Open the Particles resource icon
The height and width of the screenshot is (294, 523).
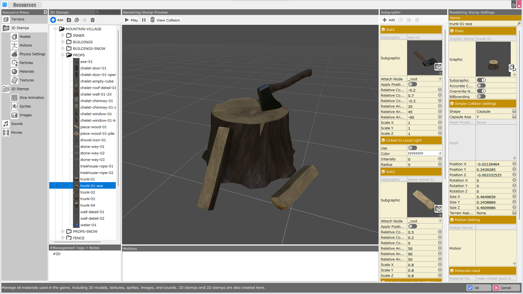click(14, 63)
